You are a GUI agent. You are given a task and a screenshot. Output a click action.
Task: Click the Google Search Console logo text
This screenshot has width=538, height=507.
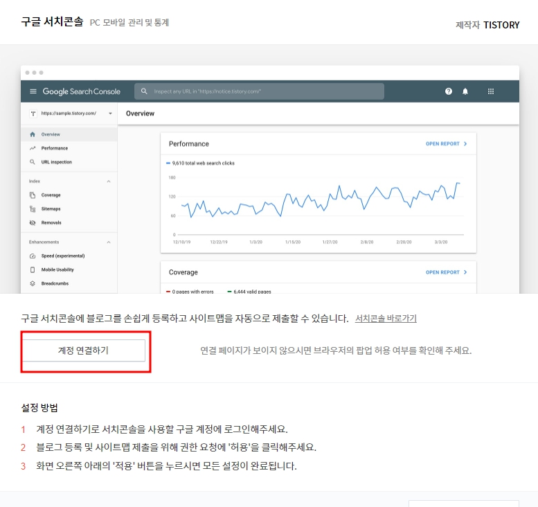coord(81,91)
